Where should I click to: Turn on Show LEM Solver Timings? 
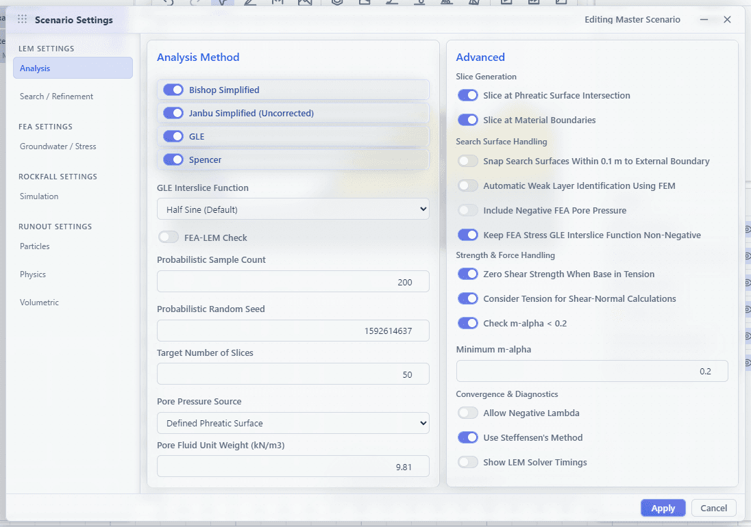[467, 462]
